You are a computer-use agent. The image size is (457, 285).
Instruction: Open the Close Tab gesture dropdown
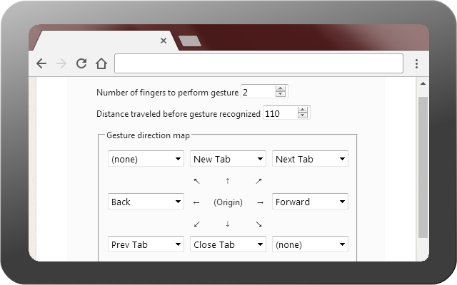228,244
